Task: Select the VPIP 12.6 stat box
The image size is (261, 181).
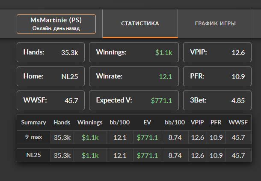Action: pyautogui.click(x=217, y=52)
